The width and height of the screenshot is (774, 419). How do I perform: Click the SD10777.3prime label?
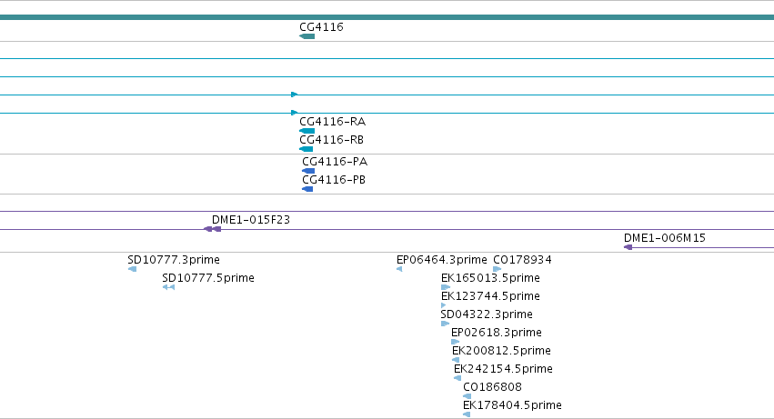(x=174, y=260)
